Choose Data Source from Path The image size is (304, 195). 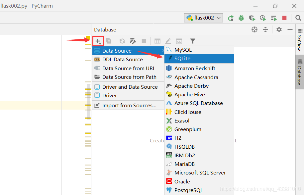click(x=128, y=77)
